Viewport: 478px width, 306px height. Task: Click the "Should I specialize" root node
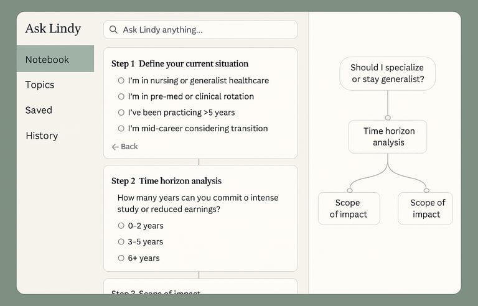[387, 73]
